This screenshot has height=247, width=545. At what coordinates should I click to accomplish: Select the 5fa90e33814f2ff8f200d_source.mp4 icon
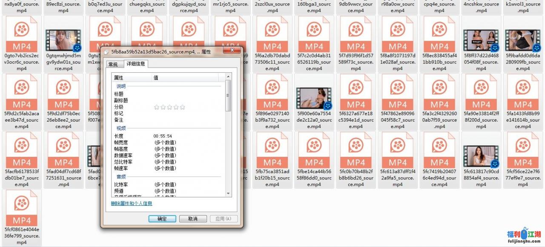pyautogui.click(x=481, y=95)
